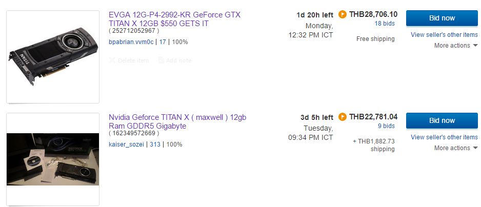View seller's other items for Gigabyte listing
The width and height of the screenshot is (481, 207).
click(444, 137)
